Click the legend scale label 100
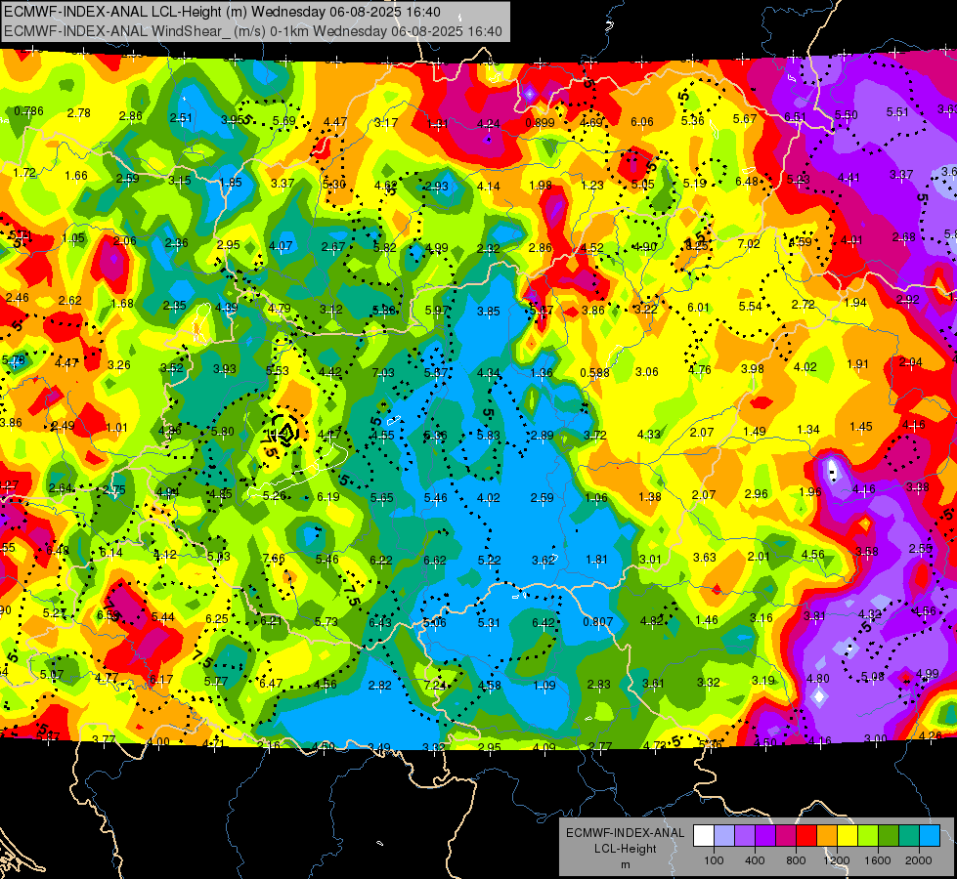The image size is (957, 879). (714, 860)
